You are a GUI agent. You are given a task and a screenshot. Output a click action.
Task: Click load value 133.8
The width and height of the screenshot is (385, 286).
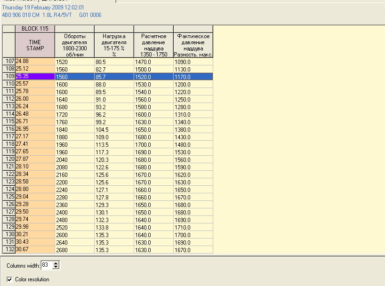[x=114, y=227]
